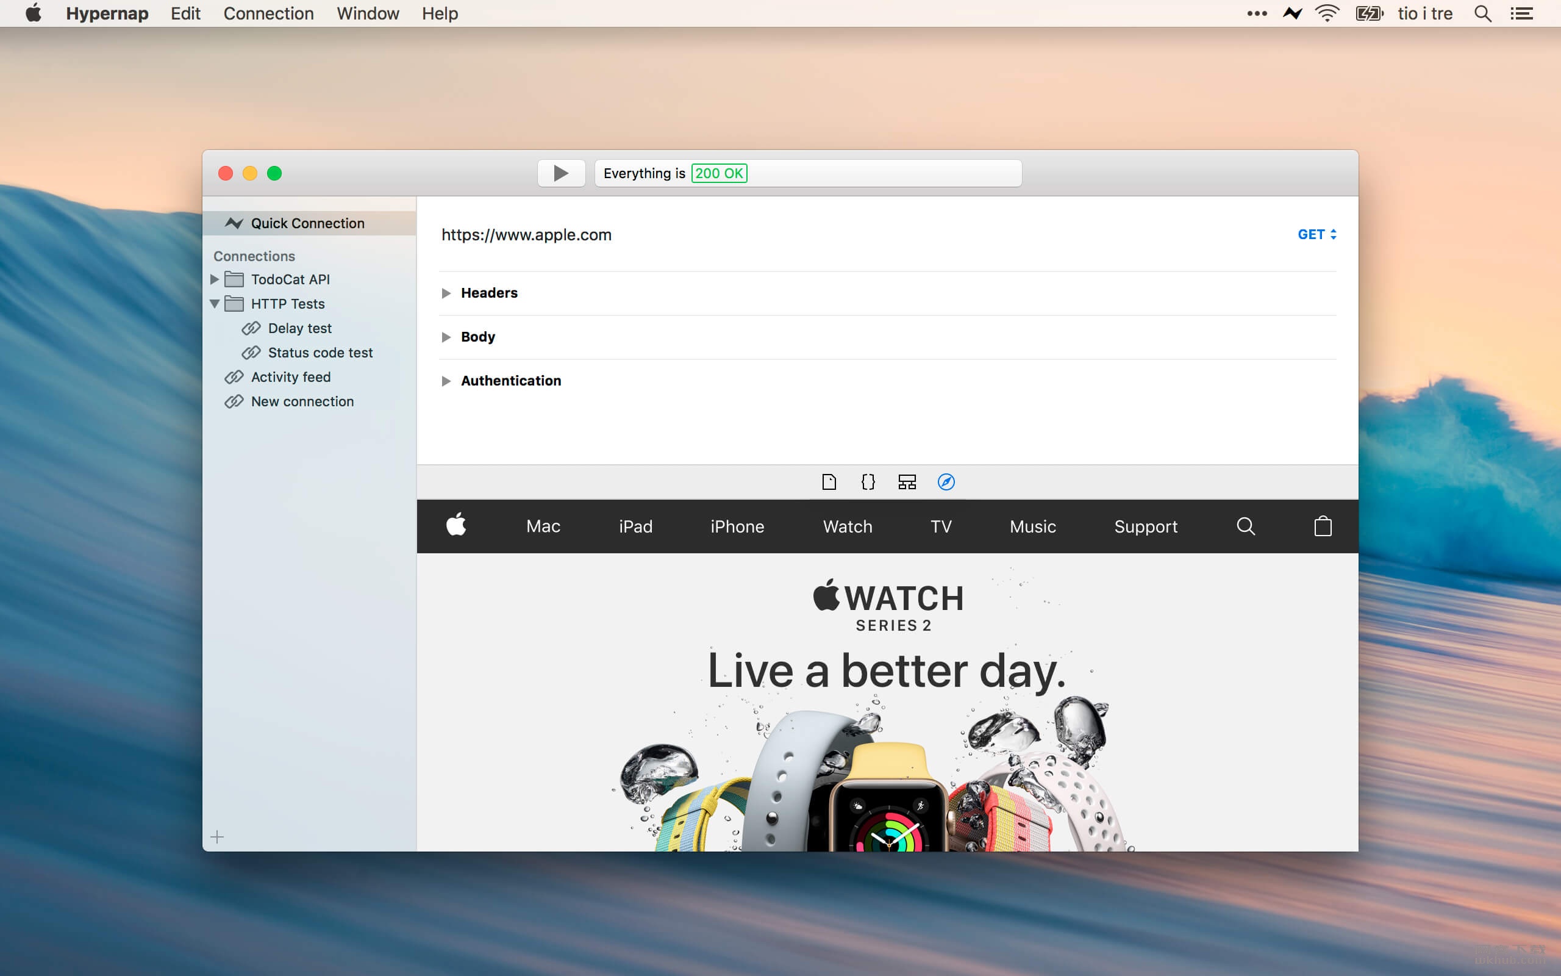1561x976 pixels.
Task: Open Spotlight search in the menu bar
Action: (x=1482, y=13)
